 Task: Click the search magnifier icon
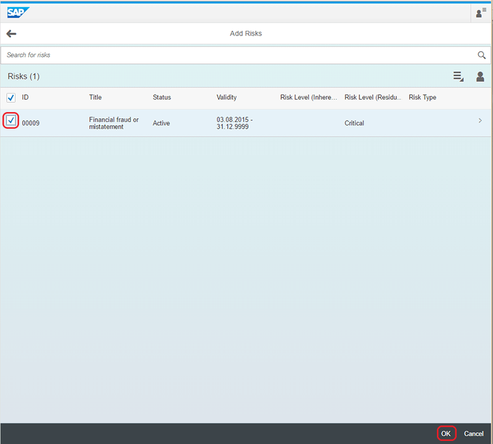482,55
